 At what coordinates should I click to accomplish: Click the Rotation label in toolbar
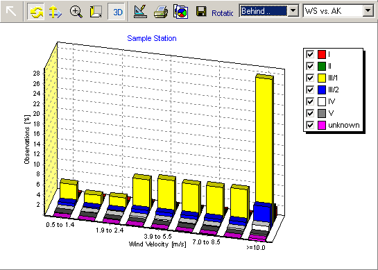(222, 13)
